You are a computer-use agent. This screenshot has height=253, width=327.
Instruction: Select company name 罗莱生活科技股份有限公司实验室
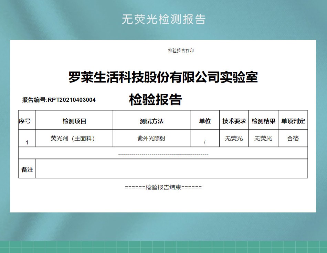pyautogui.click(x=163, y=77)
